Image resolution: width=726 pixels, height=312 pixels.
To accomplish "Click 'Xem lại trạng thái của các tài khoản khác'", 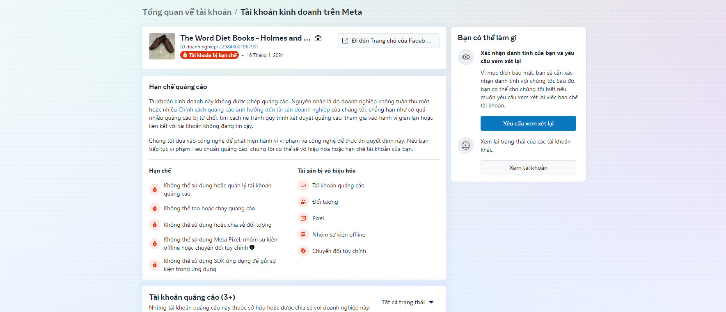I will [x=526, y=146].
